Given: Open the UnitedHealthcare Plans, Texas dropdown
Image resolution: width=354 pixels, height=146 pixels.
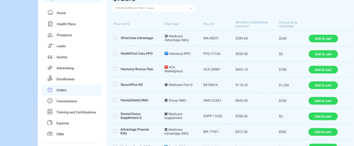Looking at the screenshot, I should [154, 8].
